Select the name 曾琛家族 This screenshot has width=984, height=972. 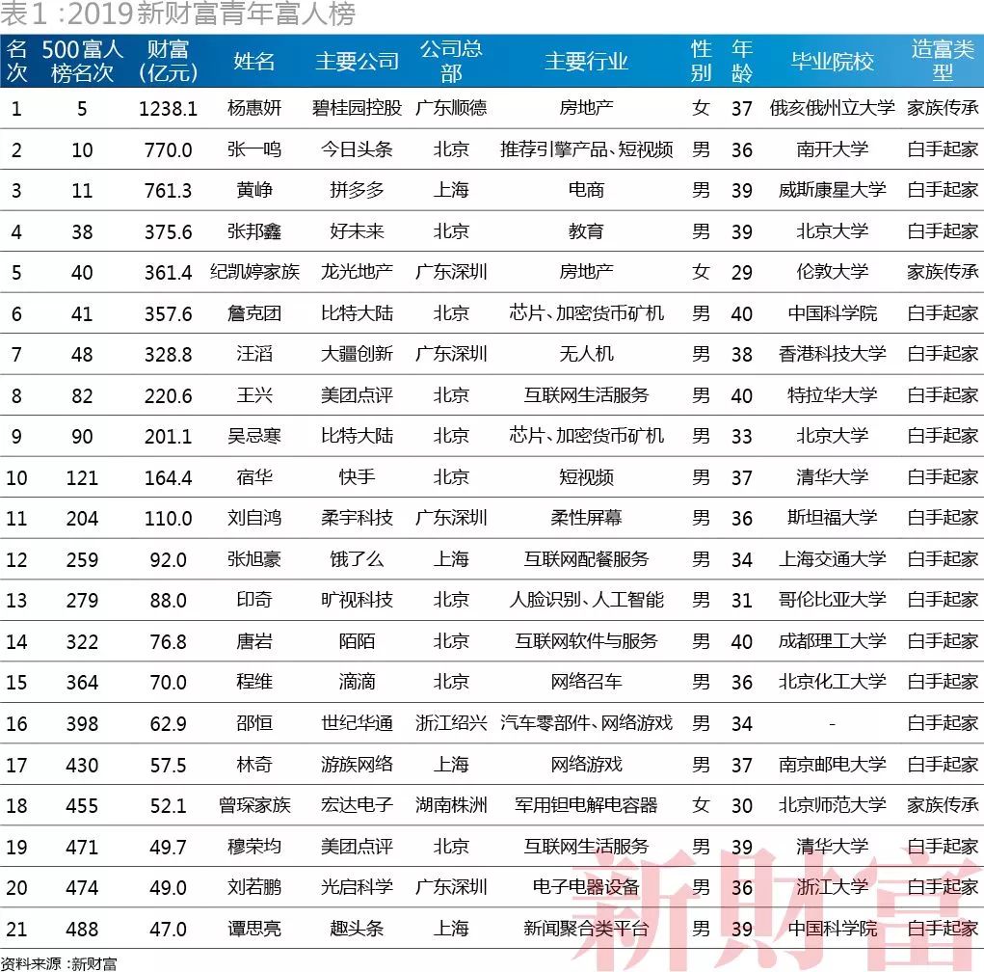[x=254, y=805]
